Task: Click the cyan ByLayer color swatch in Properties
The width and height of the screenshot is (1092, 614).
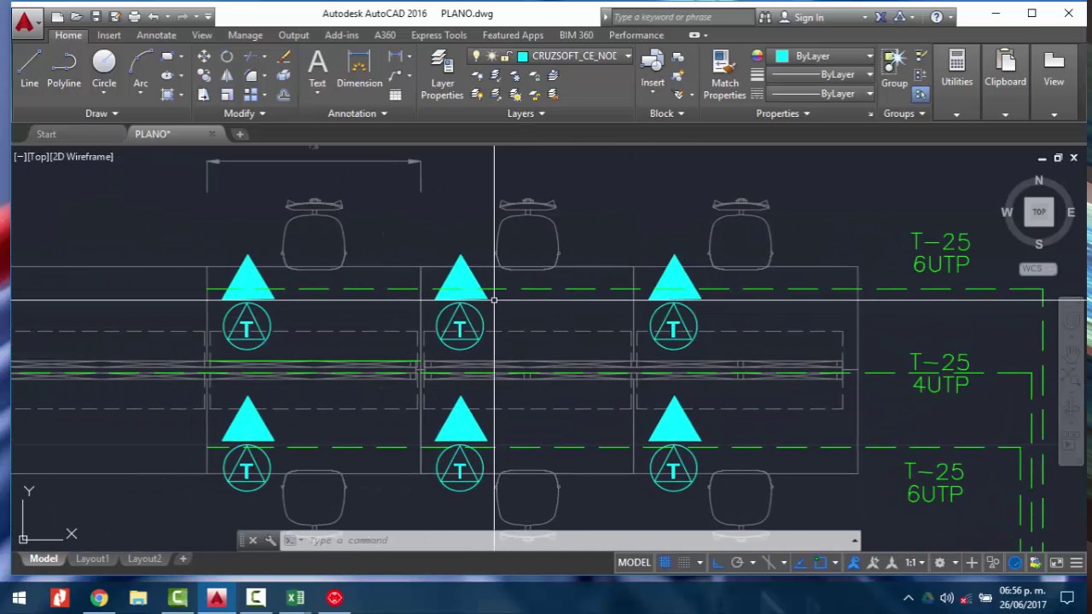Action: click(x=781, y=56)
